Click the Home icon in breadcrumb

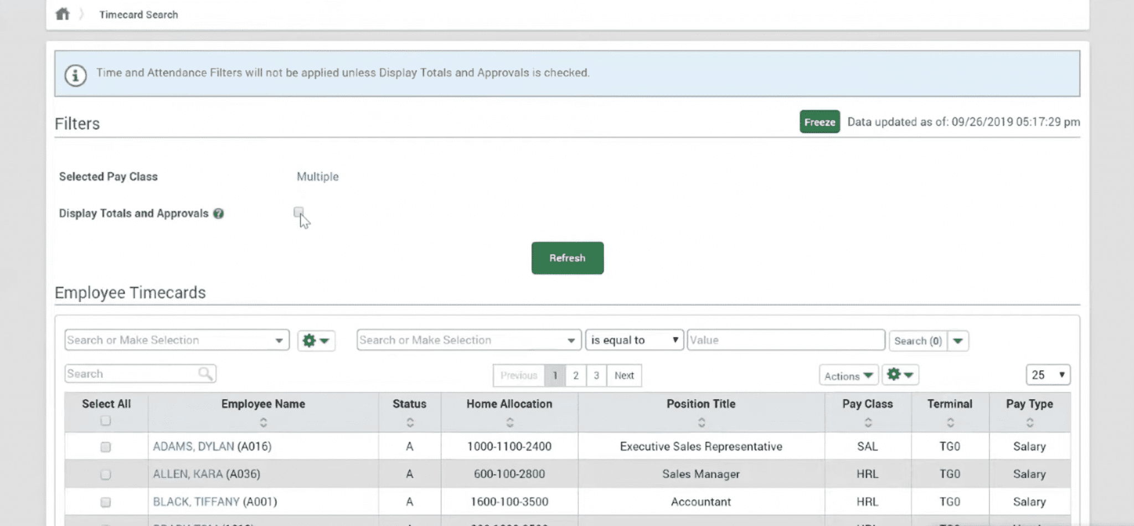63,14
